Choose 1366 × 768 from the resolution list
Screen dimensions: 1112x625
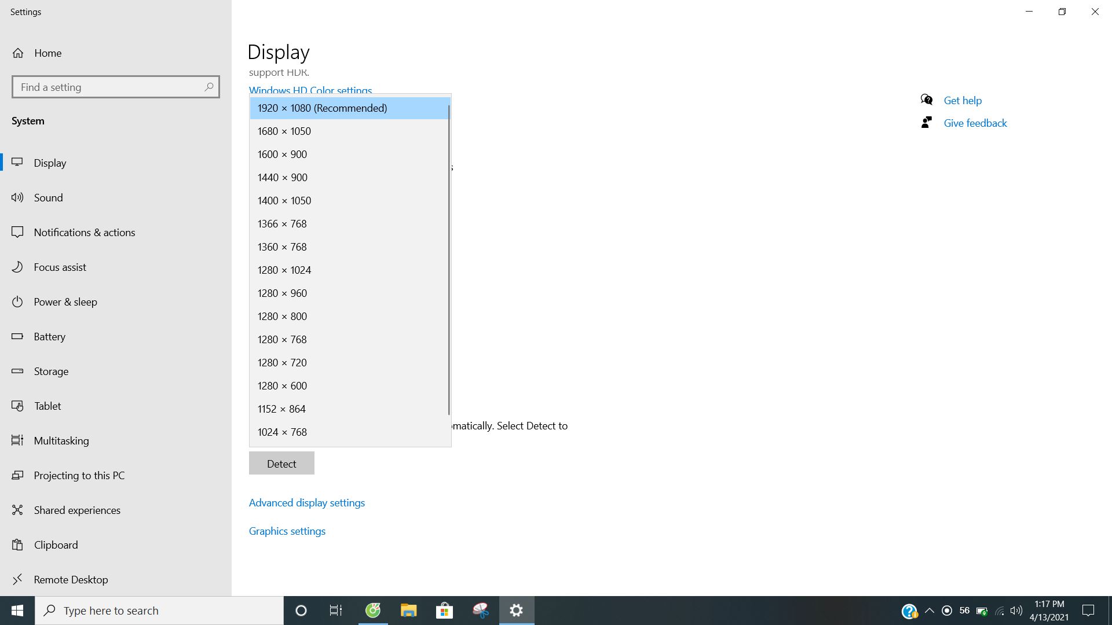click(x=282, y=224)
